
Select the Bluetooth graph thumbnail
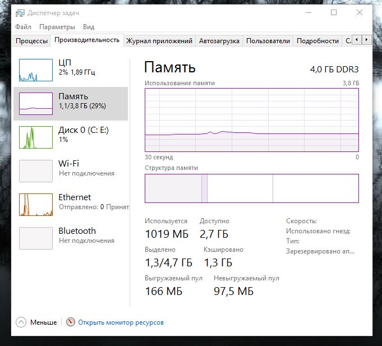[x=36, y=238]
